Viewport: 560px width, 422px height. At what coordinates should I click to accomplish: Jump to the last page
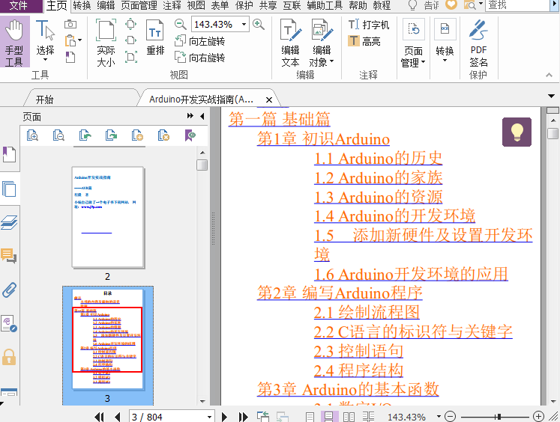(x=243, y=416)
